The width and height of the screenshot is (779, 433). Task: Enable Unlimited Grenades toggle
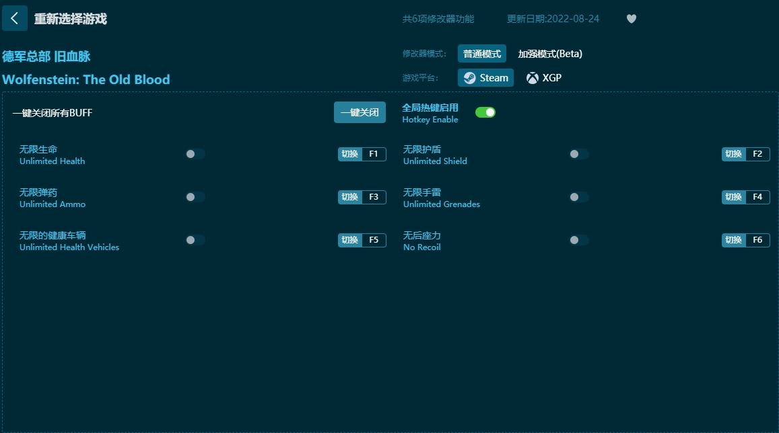578,197
